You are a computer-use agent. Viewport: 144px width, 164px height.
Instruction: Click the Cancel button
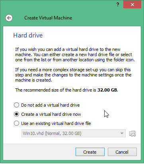tap(122, 152)
